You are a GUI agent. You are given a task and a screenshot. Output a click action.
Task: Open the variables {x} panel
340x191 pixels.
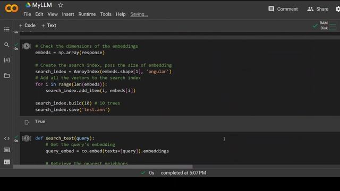tap(7, 60)
